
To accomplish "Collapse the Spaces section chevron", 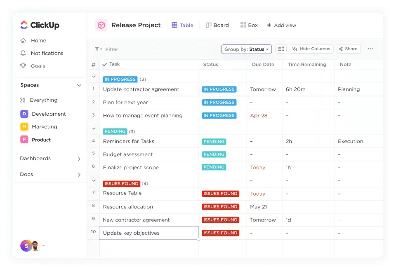I will click(x=79, y=85).
